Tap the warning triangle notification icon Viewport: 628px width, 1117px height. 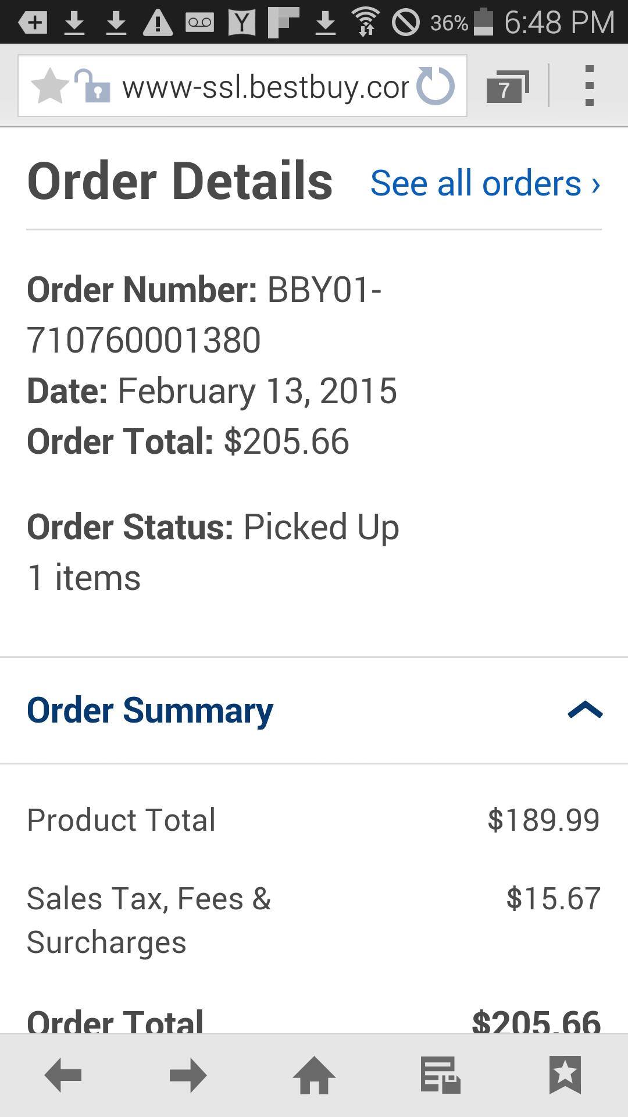coord(158,22)
